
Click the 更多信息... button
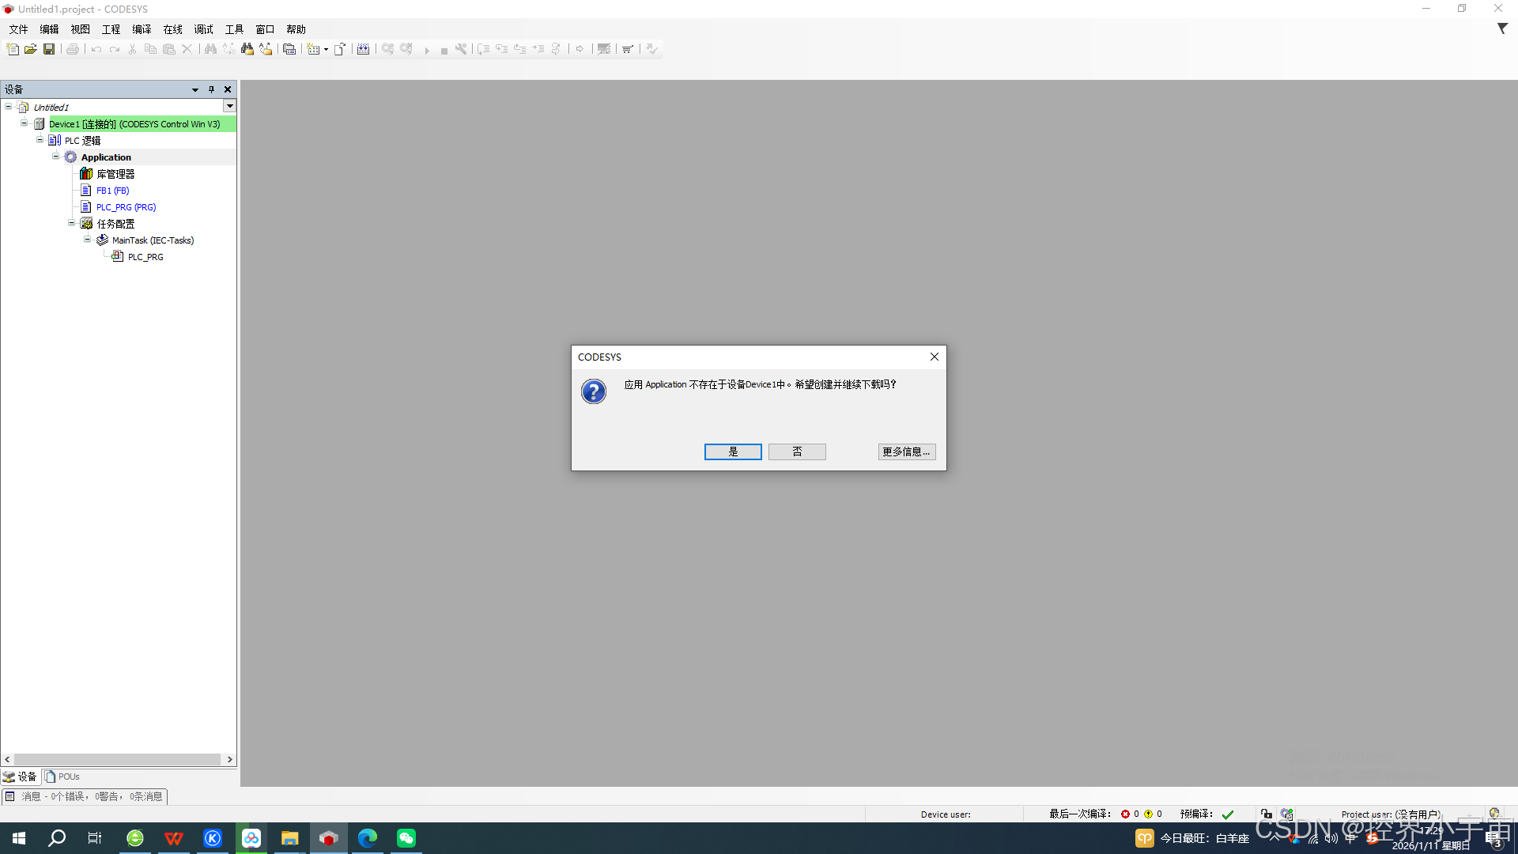tap(906, 452)
